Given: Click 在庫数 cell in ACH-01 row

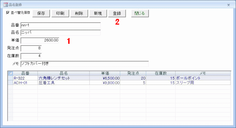Looking at the screenshot, I should coord(161,83).
